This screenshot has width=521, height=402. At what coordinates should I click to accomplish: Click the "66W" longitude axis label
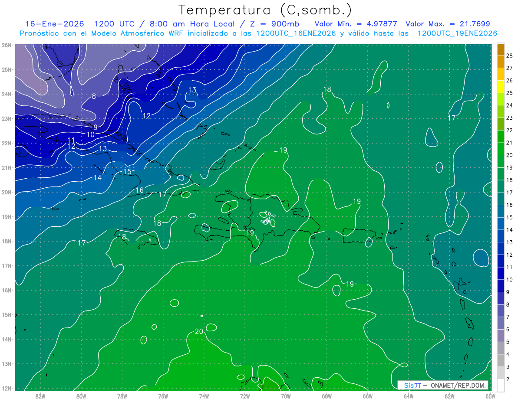tap(367, 395)
